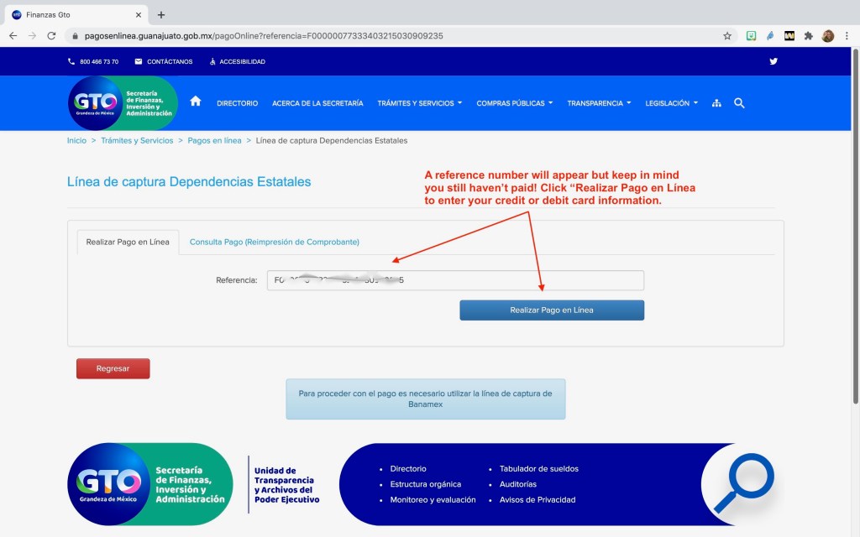860x537 pixels.
Task: Open Pagos en línea breadcrumb link
Action: 214,140
